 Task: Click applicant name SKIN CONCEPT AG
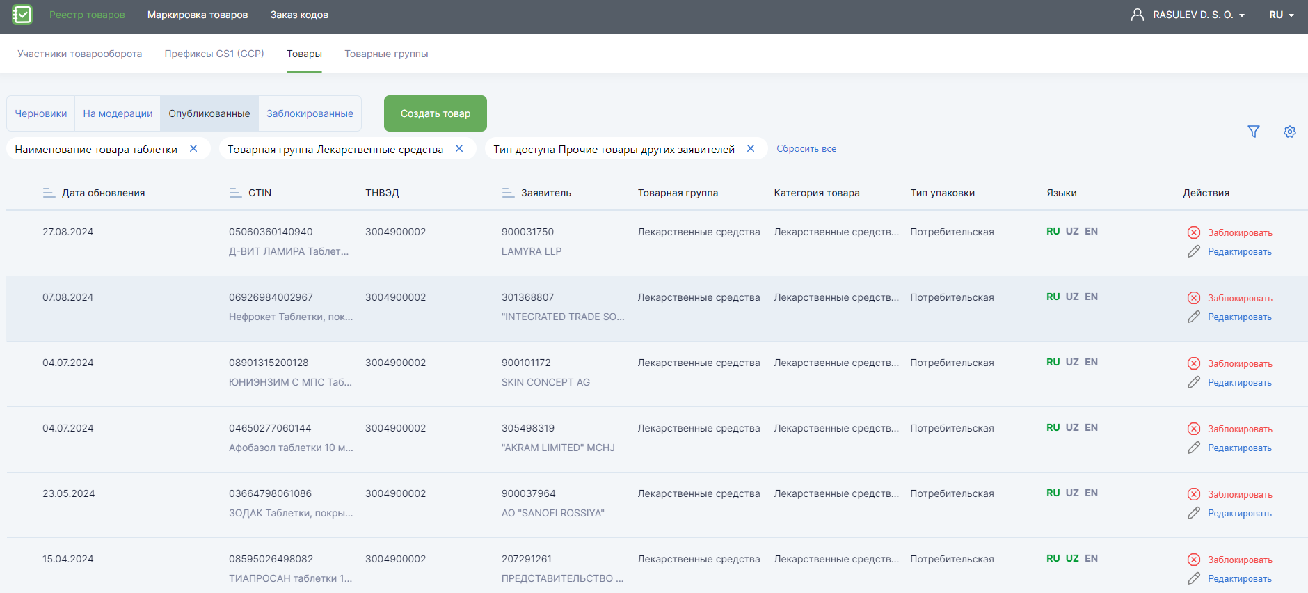click(x=545, y=382)
